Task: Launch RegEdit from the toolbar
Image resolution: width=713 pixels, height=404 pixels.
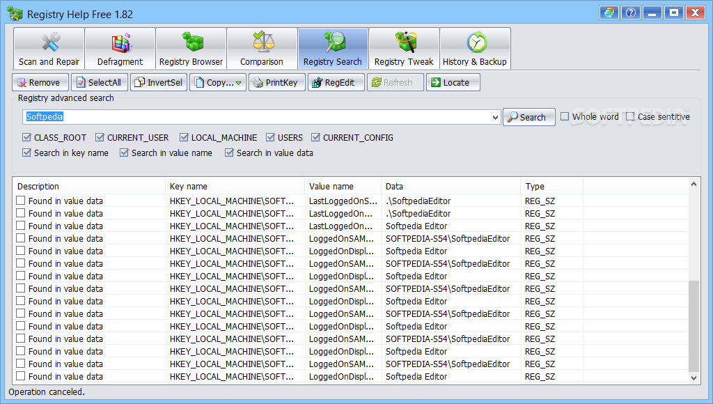Action: point(336,82)
